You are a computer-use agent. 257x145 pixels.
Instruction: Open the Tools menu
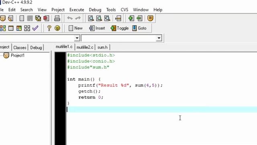(111, 10)
